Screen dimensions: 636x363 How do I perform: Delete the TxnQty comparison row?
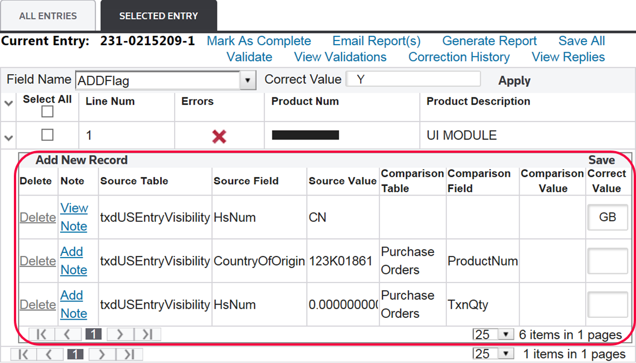click(38, 305)
